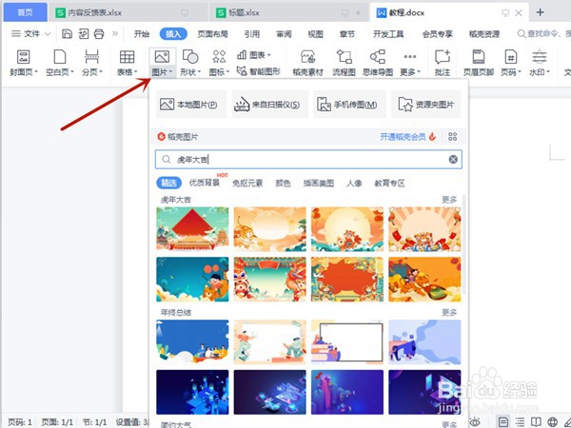
Task: Open 水印 dropdown arrow
Action: (548, 71)
